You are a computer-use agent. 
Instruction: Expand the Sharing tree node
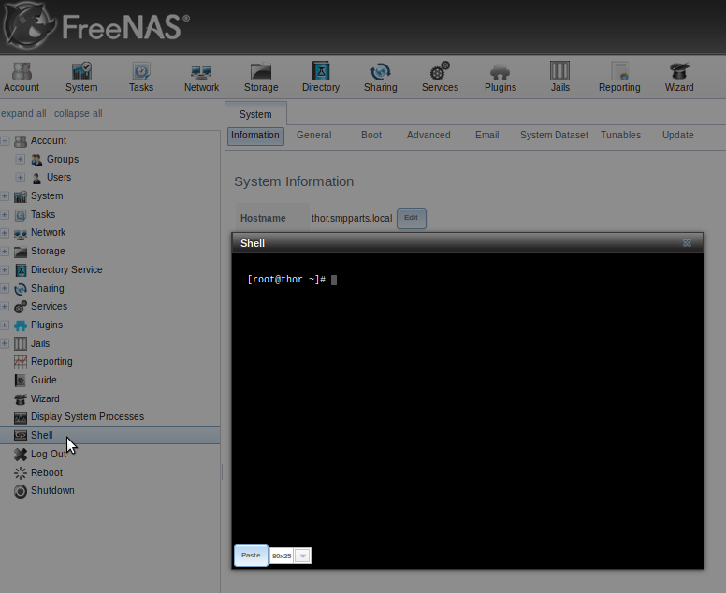coord(5,288)
